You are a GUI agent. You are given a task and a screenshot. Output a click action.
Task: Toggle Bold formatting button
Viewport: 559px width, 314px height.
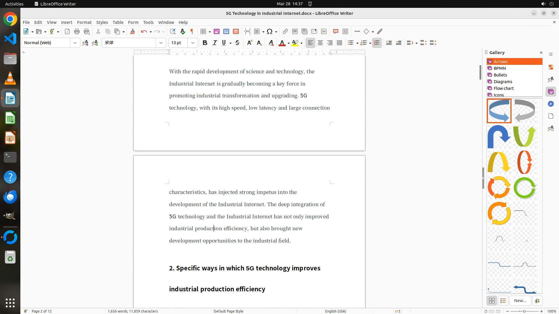[205, 43]
